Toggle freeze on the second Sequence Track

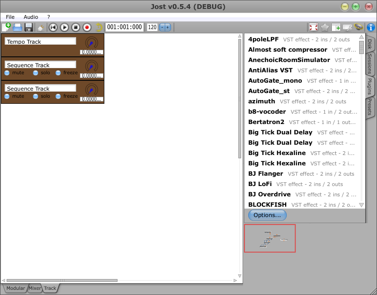click(x=58, y=96)
